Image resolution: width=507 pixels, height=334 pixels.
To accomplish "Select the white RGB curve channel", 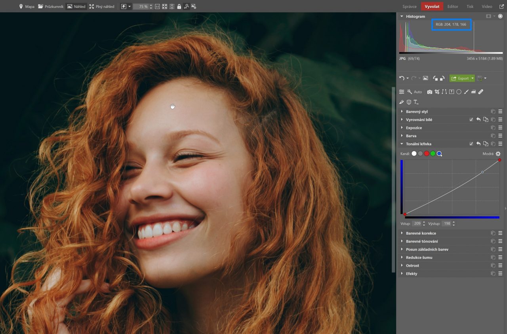I will coord(414,154).
